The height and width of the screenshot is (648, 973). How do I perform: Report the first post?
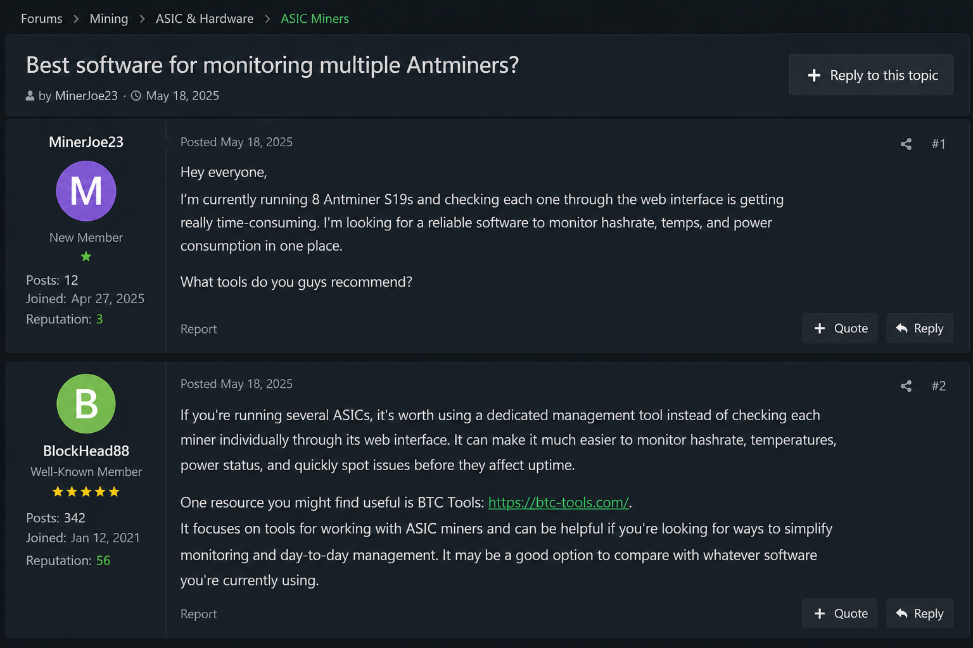pos(198,329)
